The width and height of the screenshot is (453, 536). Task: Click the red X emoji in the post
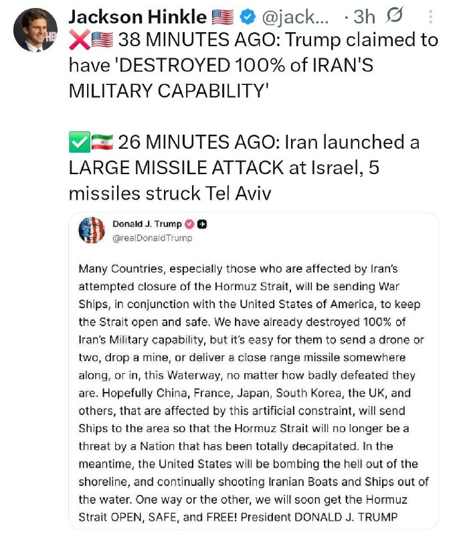(x=80, y=40)
